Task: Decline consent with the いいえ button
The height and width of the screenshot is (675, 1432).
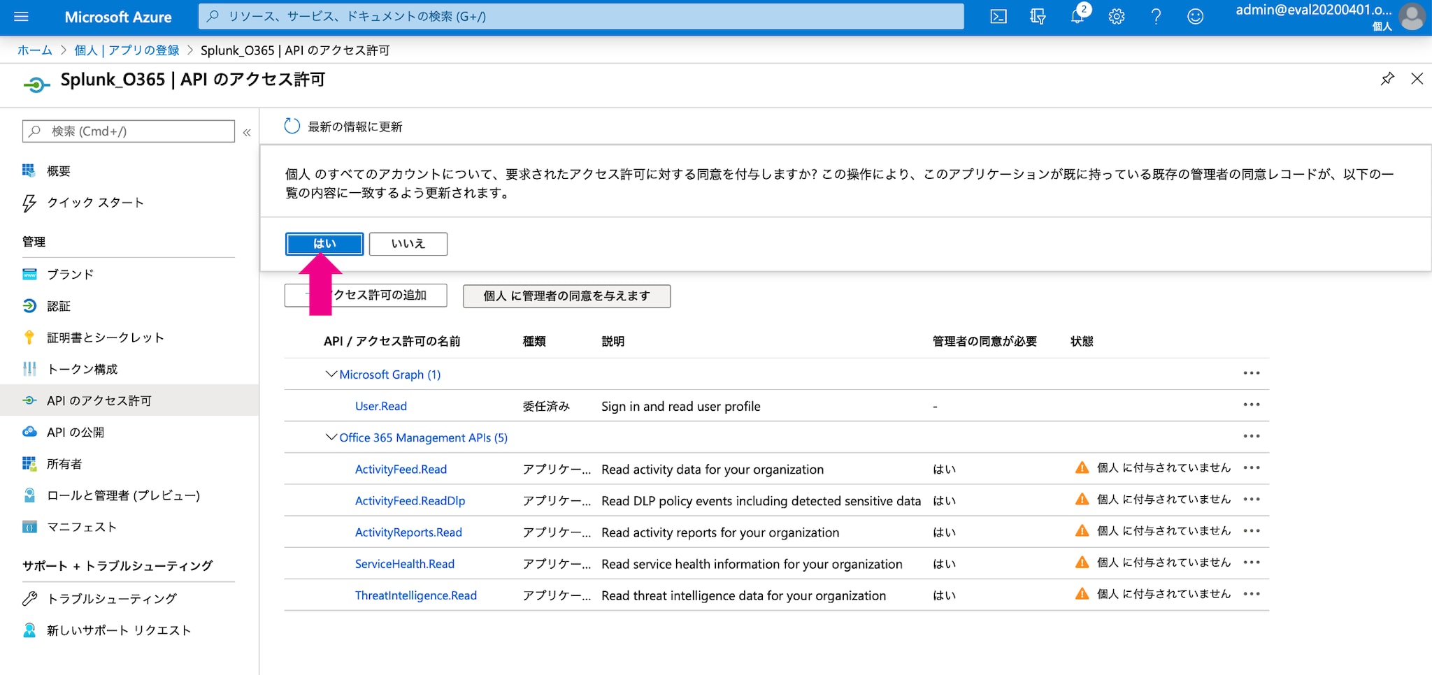Action: (408, 244)
